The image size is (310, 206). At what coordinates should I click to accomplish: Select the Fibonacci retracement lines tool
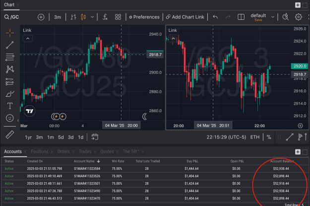coord(10,57)
